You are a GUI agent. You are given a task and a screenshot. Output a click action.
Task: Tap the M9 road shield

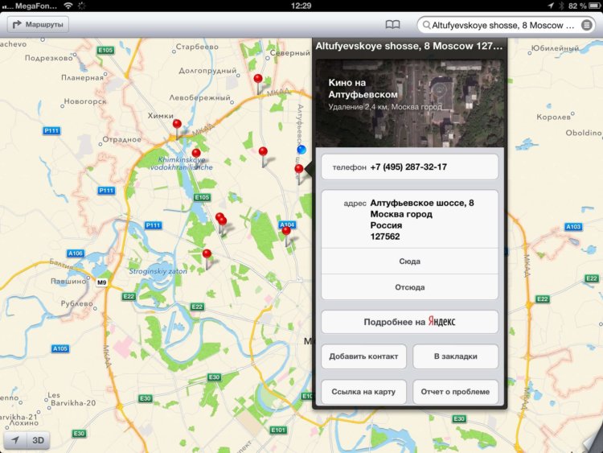pos(101,282)
